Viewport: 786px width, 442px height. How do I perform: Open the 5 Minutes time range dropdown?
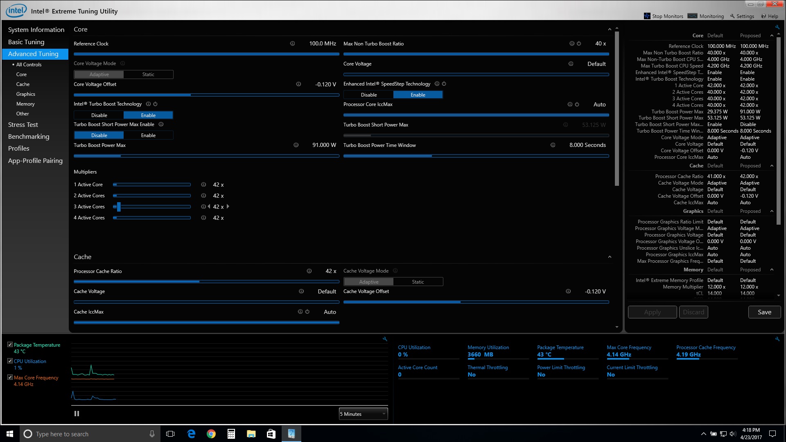pos(363,414)
